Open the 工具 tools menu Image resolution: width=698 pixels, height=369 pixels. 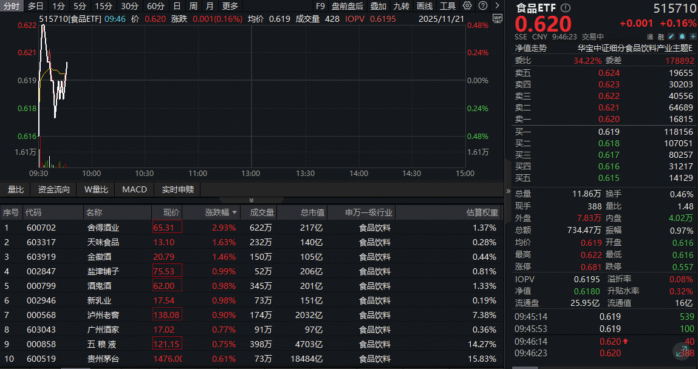point(448,6)
